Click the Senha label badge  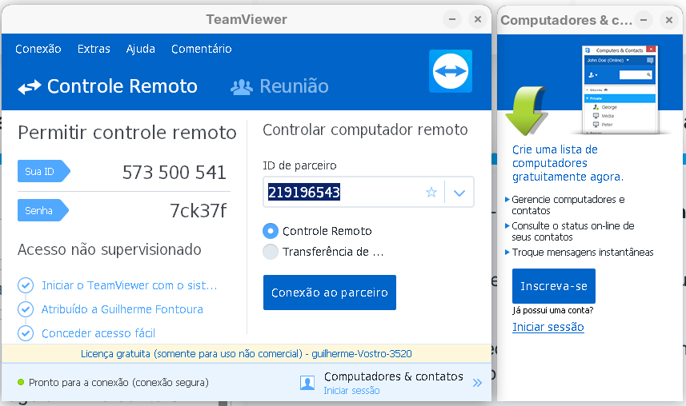pyautogui.click(x=43, y=210)
